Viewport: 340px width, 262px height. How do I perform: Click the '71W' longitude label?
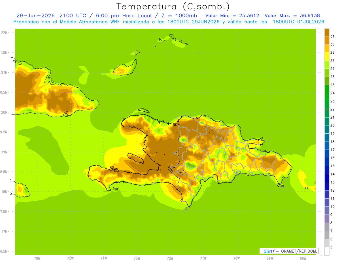(x=203, y=258)
